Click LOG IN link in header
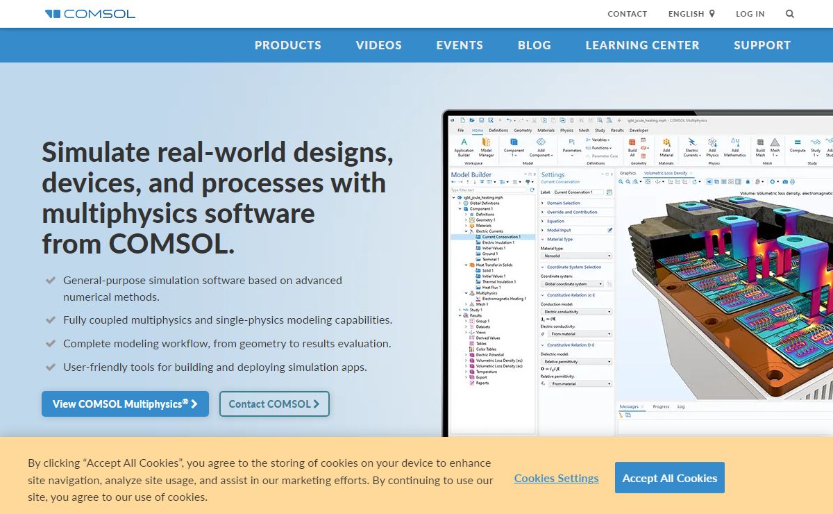Image resolution: width=833 pixels, height=514 pixels. pyautogui.click(x=750, y=14)
